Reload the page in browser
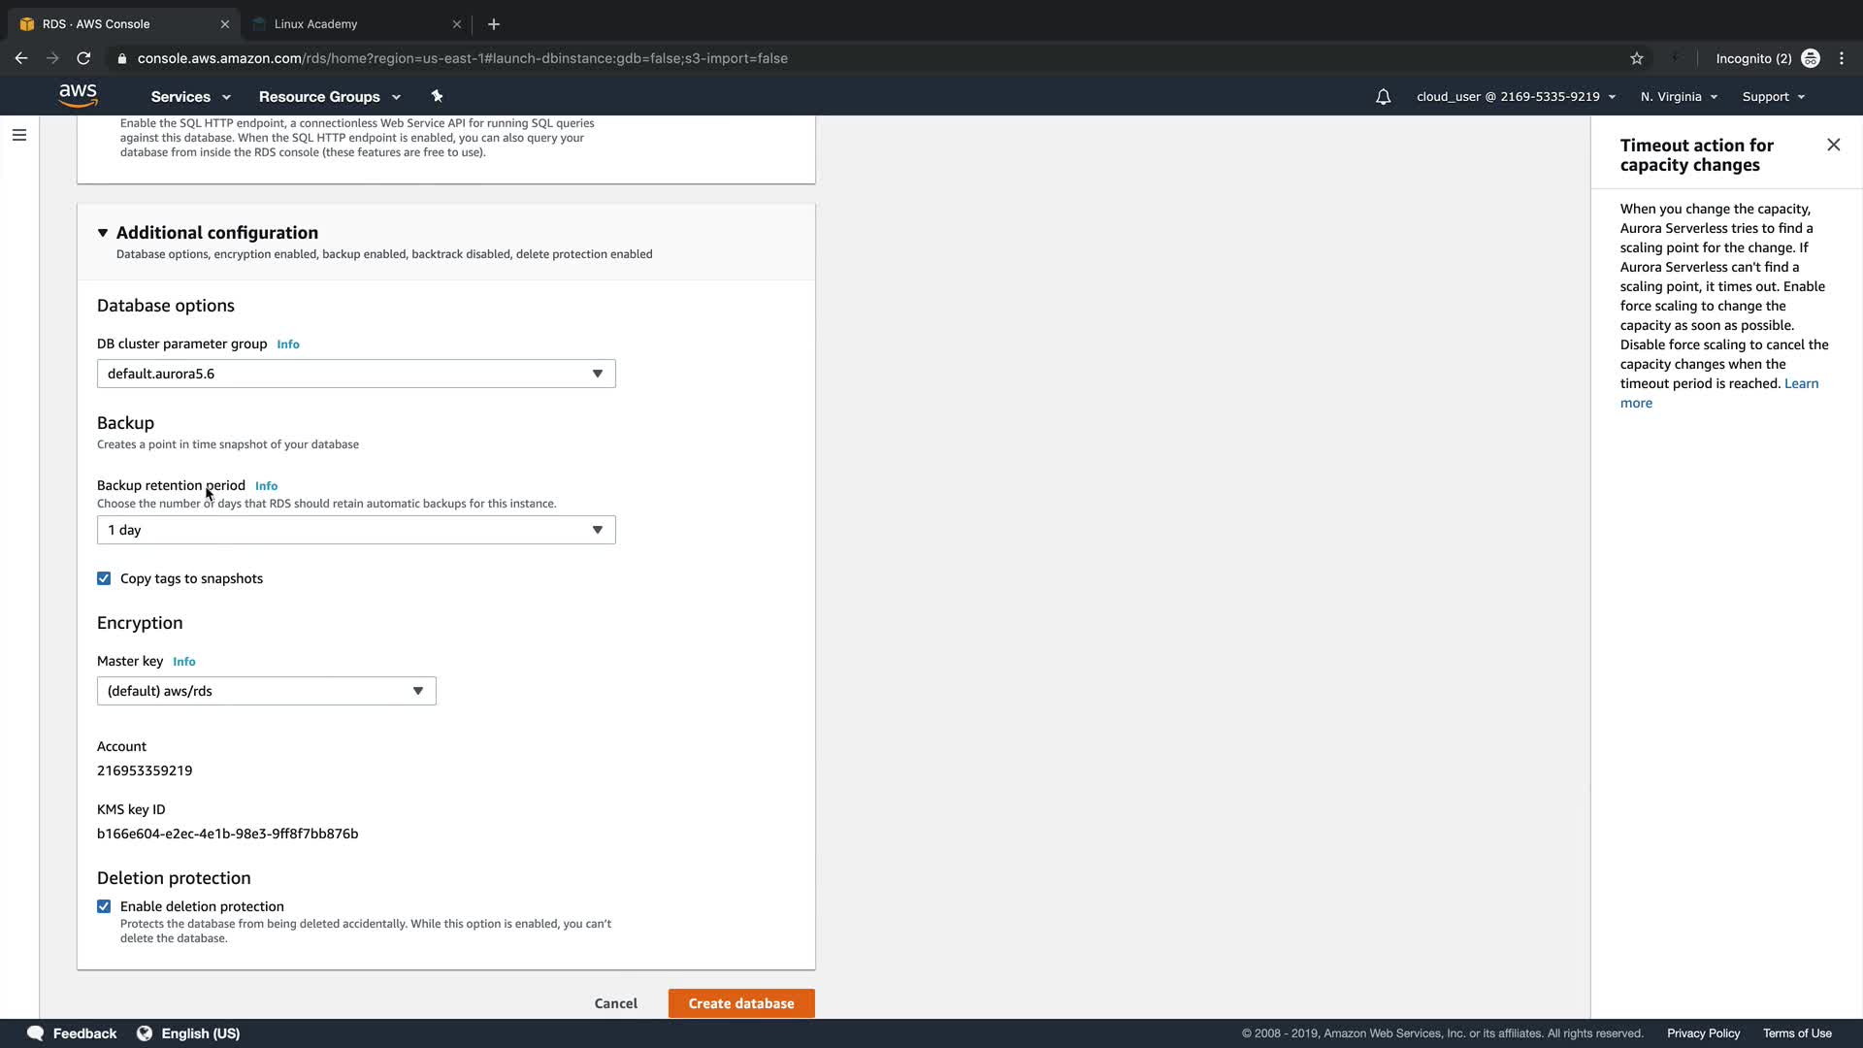This screenshot has width=1863, height=1048. (x=83, y=58)
